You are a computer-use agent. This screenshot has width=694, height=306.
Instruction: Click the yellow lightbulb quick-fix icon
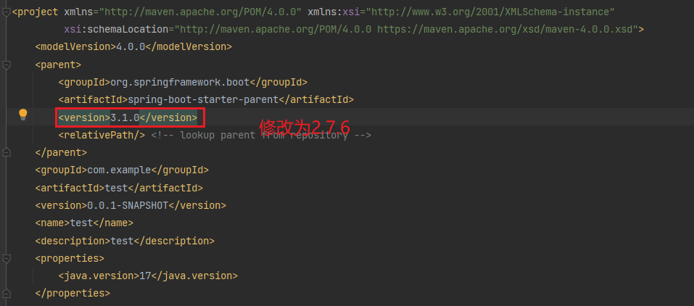coord(23,115)
